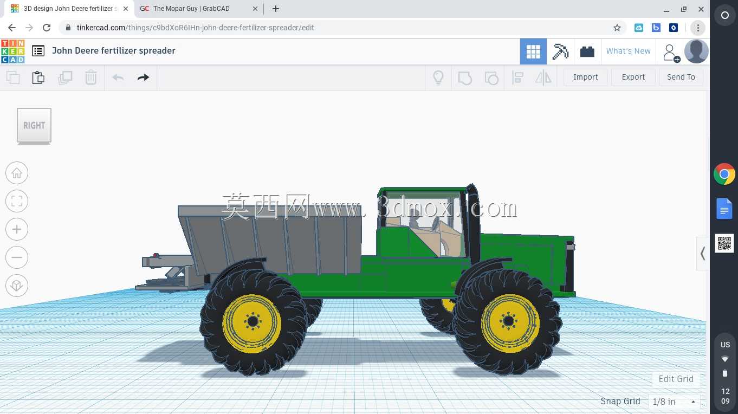Viewport: 738px width, 414px height.
Task: Click the Align tool icon
Action: pyautogui.click(x=517, y=77)
